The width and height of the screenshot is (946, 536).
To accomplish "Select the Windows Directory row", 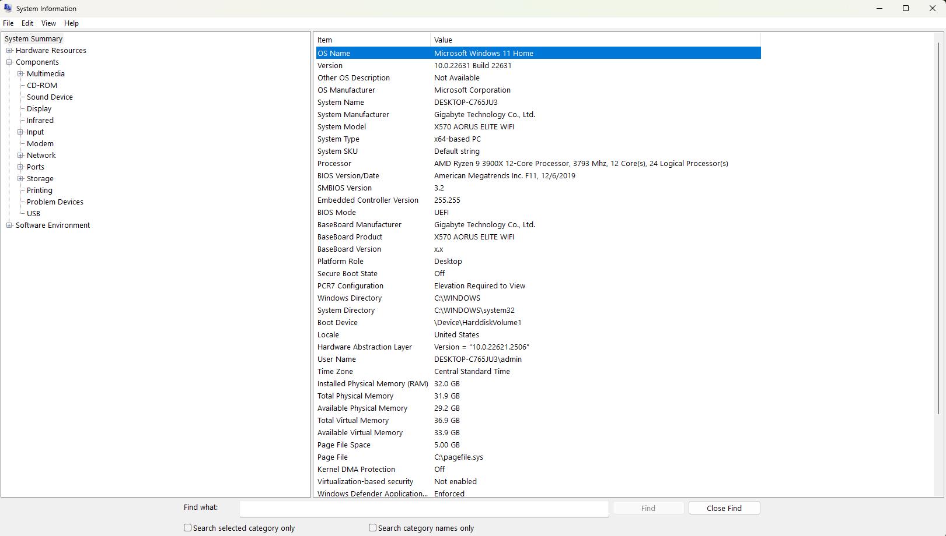I will 538,298.
